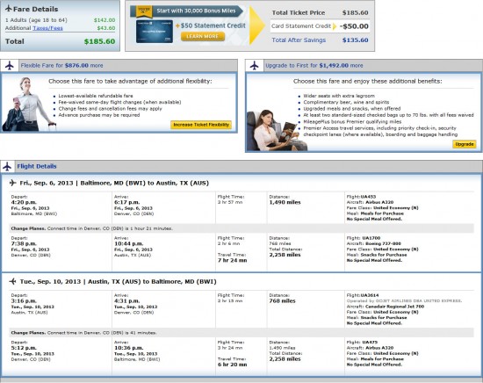Click the 3:16 p.m. departure time
The width and height of the screenshot is (483, 383).
(24, 301)
